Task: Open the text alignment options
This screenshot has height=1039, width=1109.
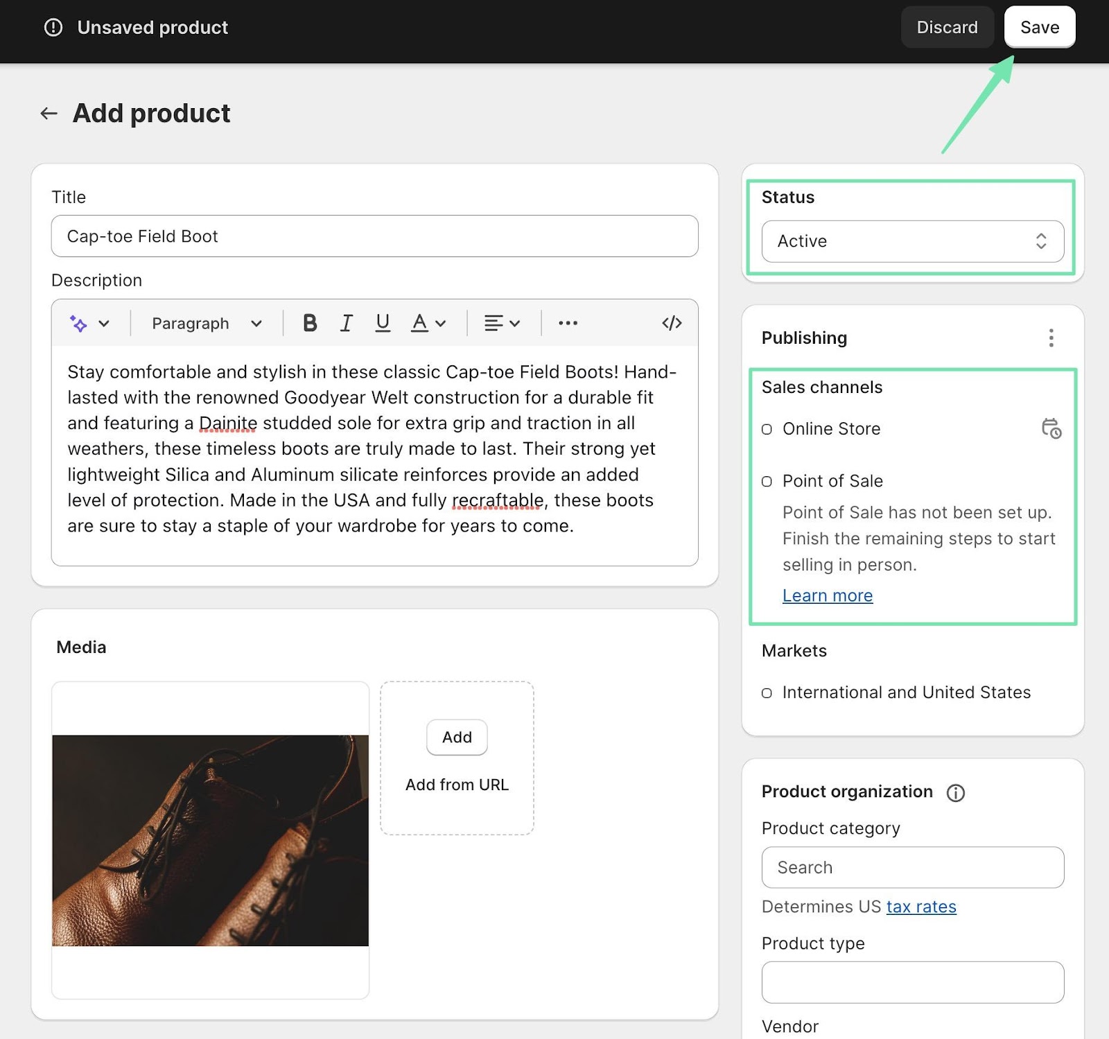Action: click(502, 323)
